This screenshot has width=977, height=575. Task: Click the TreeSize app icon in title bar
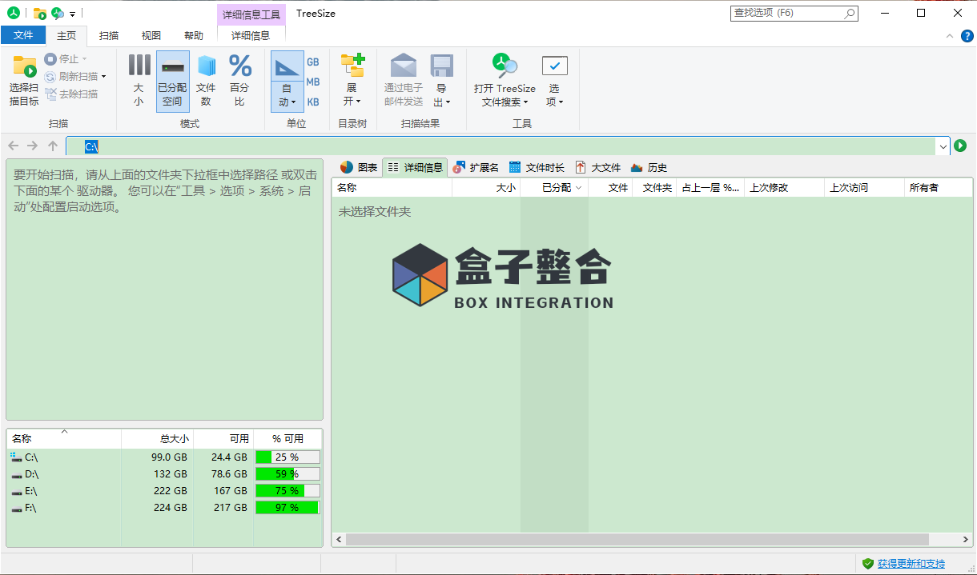(13, 13)
